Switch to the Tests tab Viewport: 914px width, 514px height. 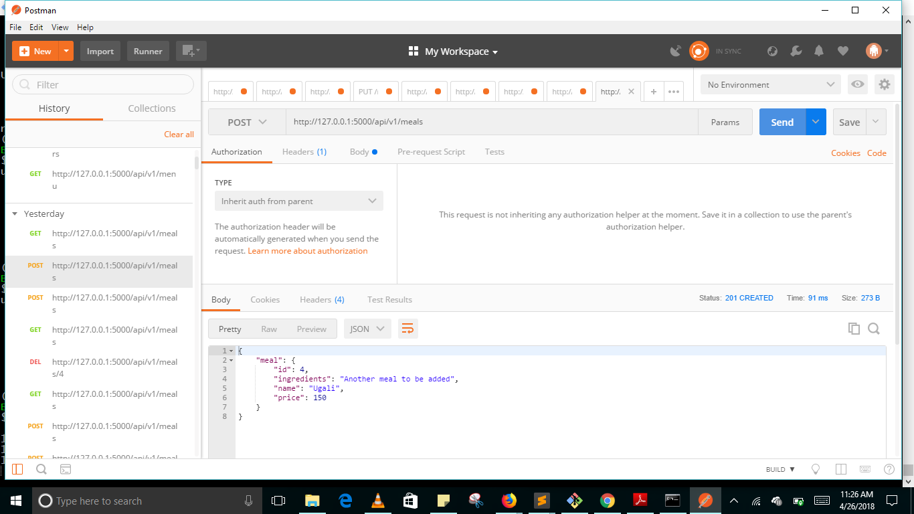click(494, 152)
